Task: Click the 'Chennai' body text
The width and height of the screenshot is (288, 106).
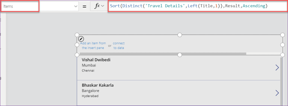Action: pyautogui.click(x=88, y=70)
